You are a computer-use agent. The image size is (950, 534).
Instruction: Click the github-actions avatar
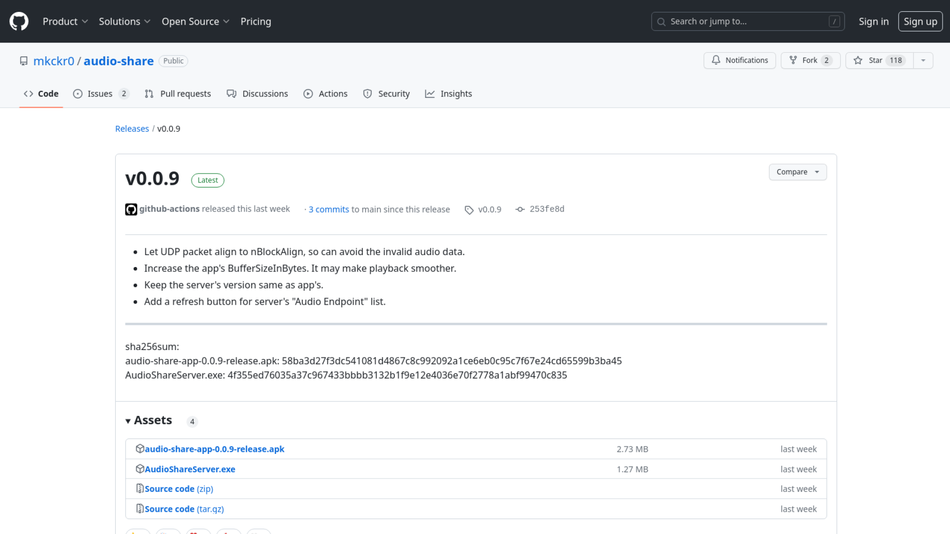pyautogui.click(x=131, y=210)
